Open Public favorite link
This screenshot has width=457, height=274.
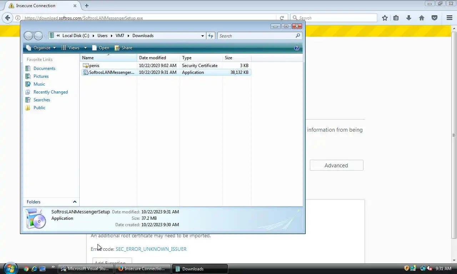coord(39,108)
